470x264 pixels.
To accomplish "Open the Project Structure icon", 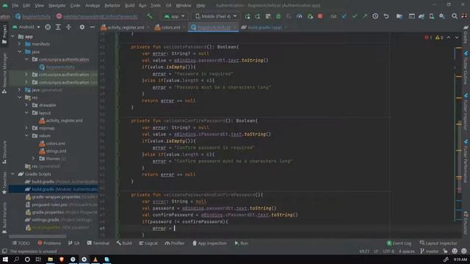I will (x=399, y=16).
